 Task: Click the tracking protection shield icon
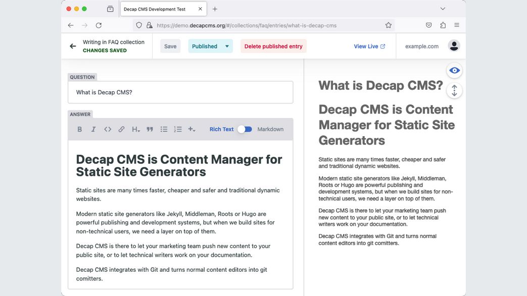pos(139,25)
